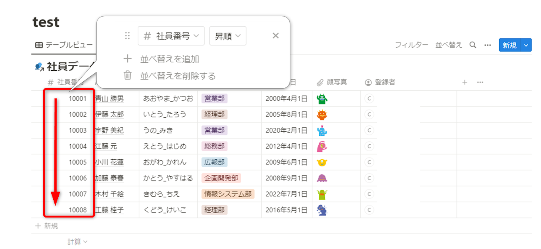Open the orange monster photo for 伊藤 太郎

pyautogui.click(x=322, y=115)
